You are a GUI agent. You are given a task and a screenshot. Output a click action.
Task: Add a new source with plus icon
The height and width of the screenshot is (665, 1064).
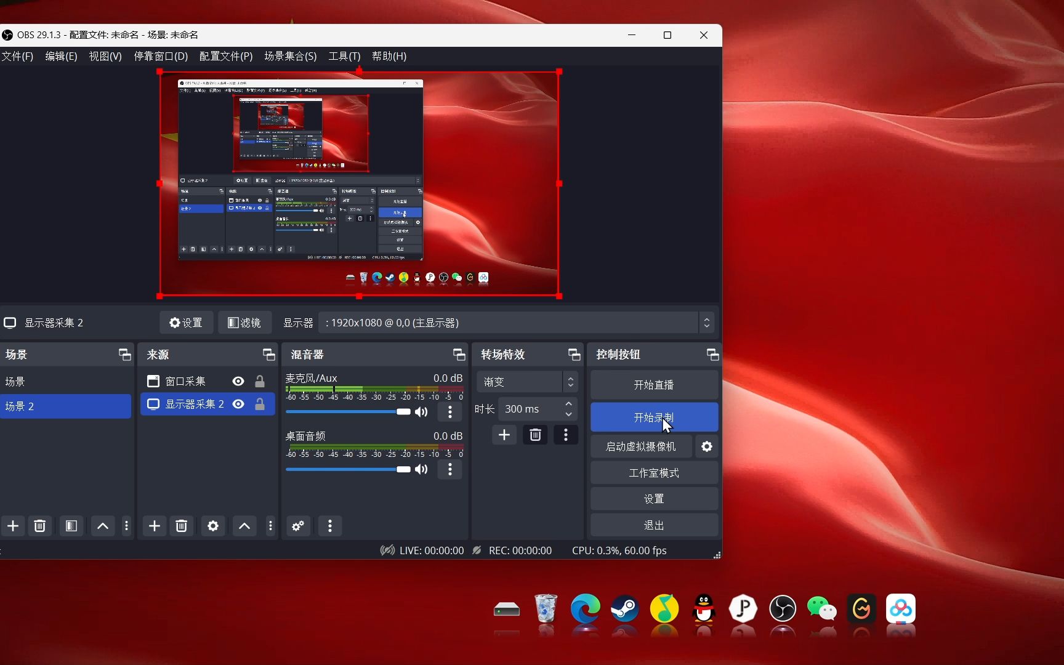155,526
